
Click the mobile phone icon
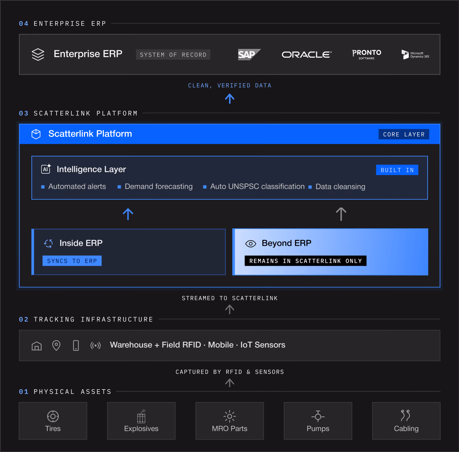point(76,345)
